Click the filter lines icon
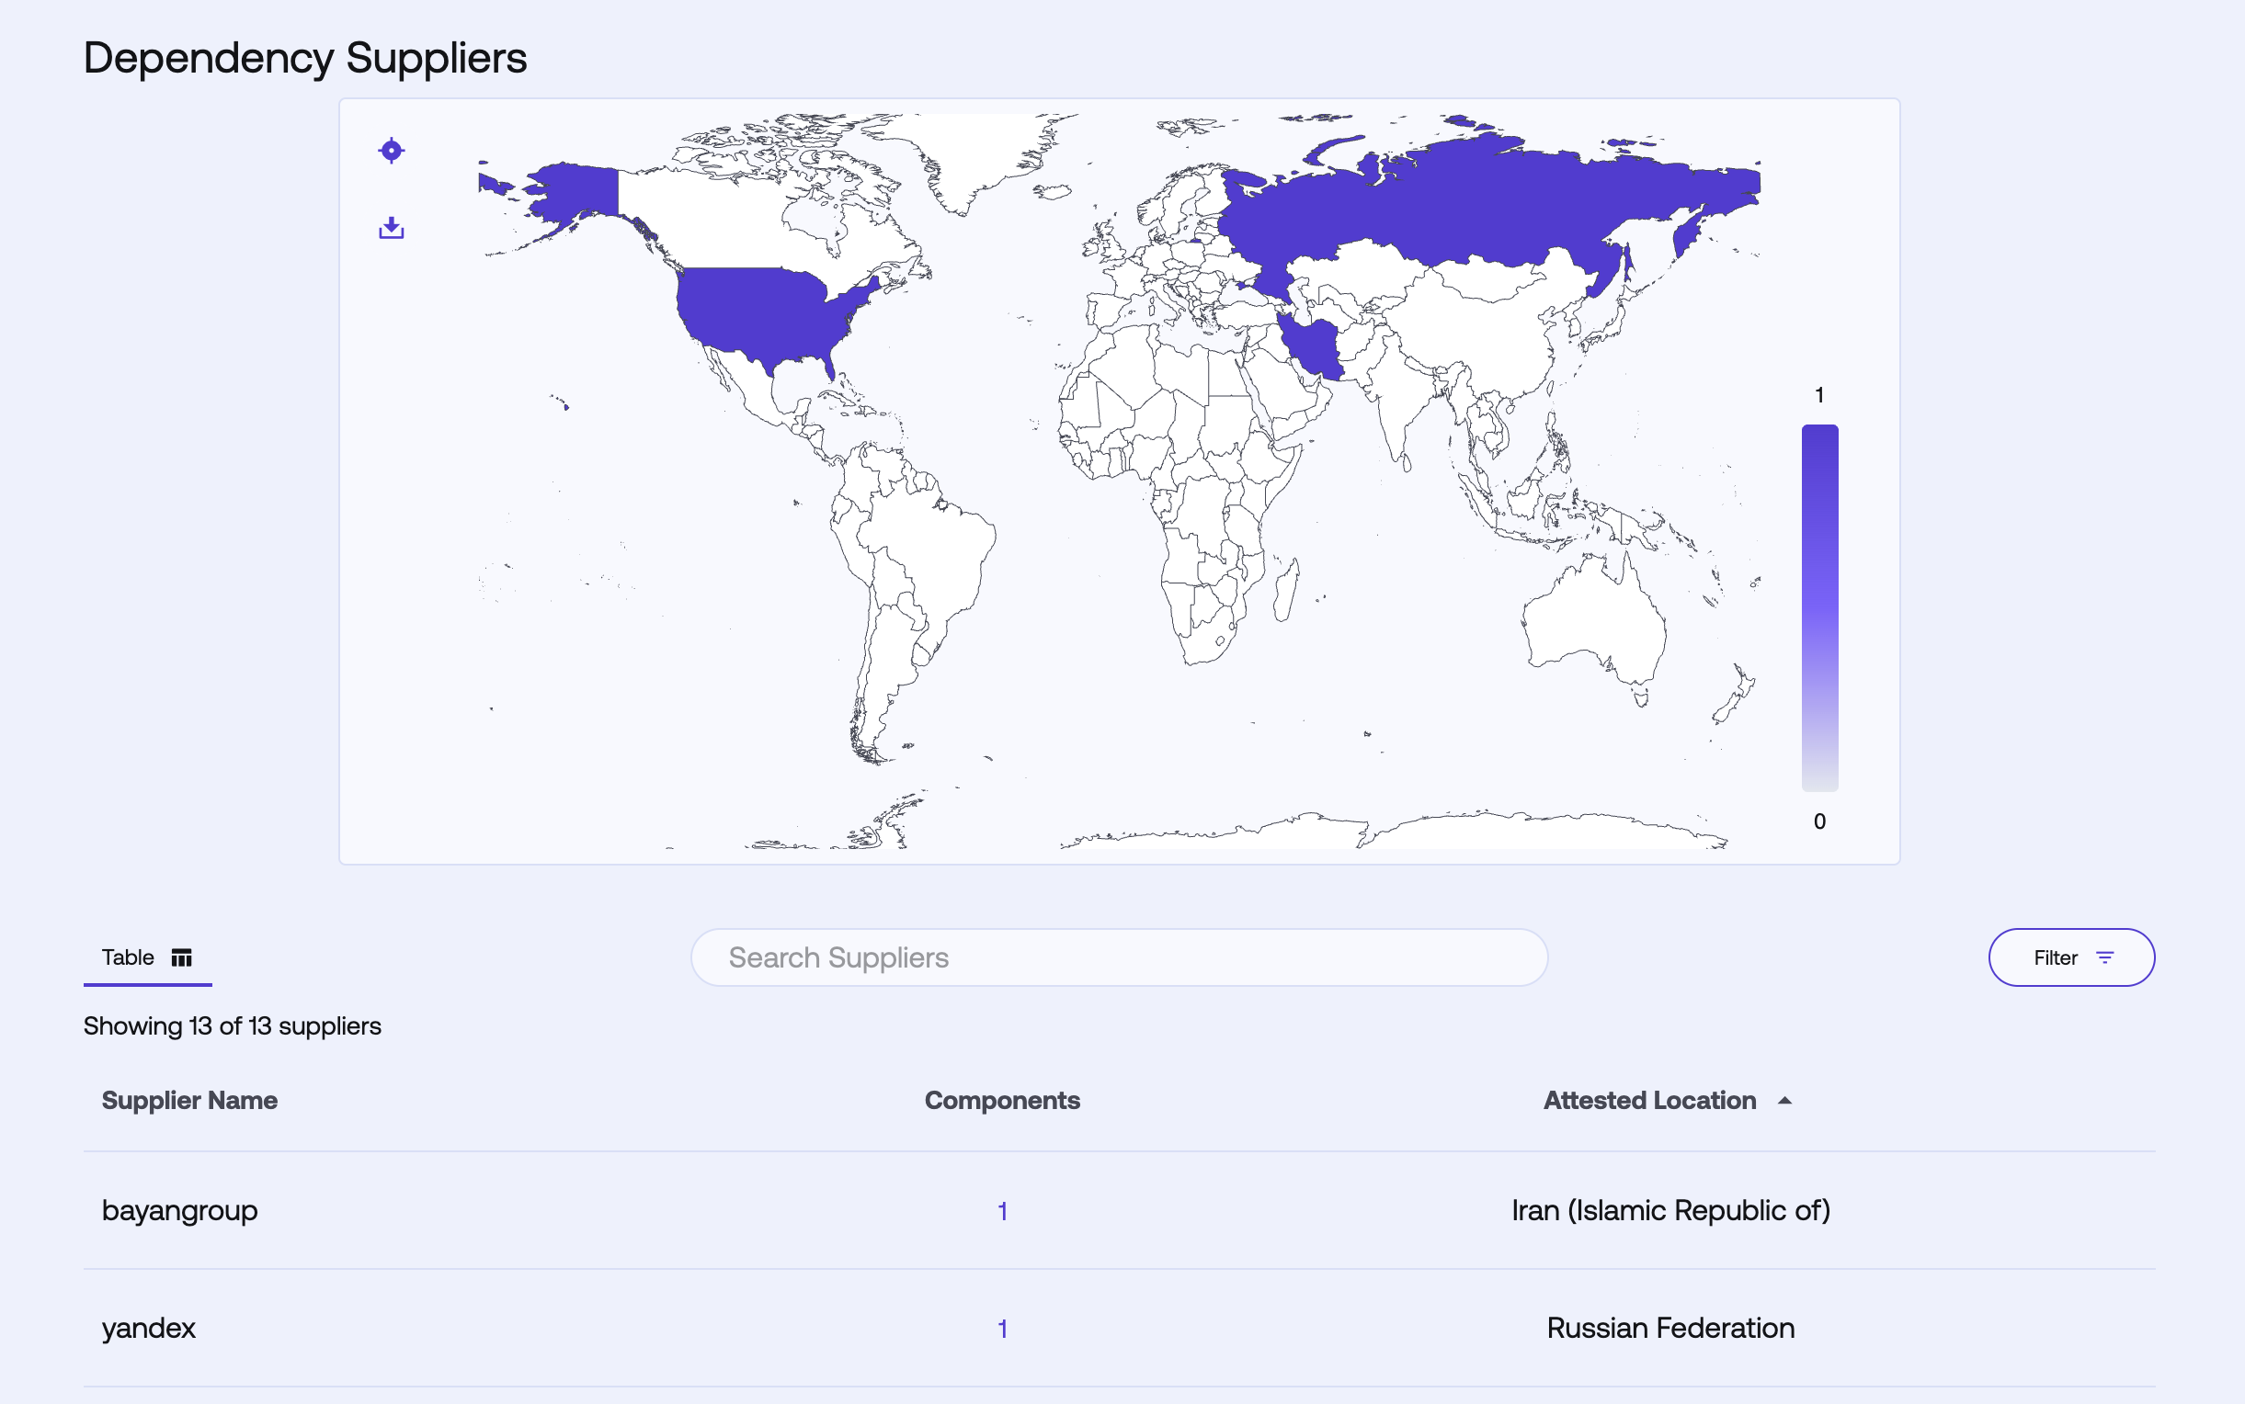Image resolution: width=2245 pixels, height=1404 pixels. pyautogui.click(x=2104, y=957)
